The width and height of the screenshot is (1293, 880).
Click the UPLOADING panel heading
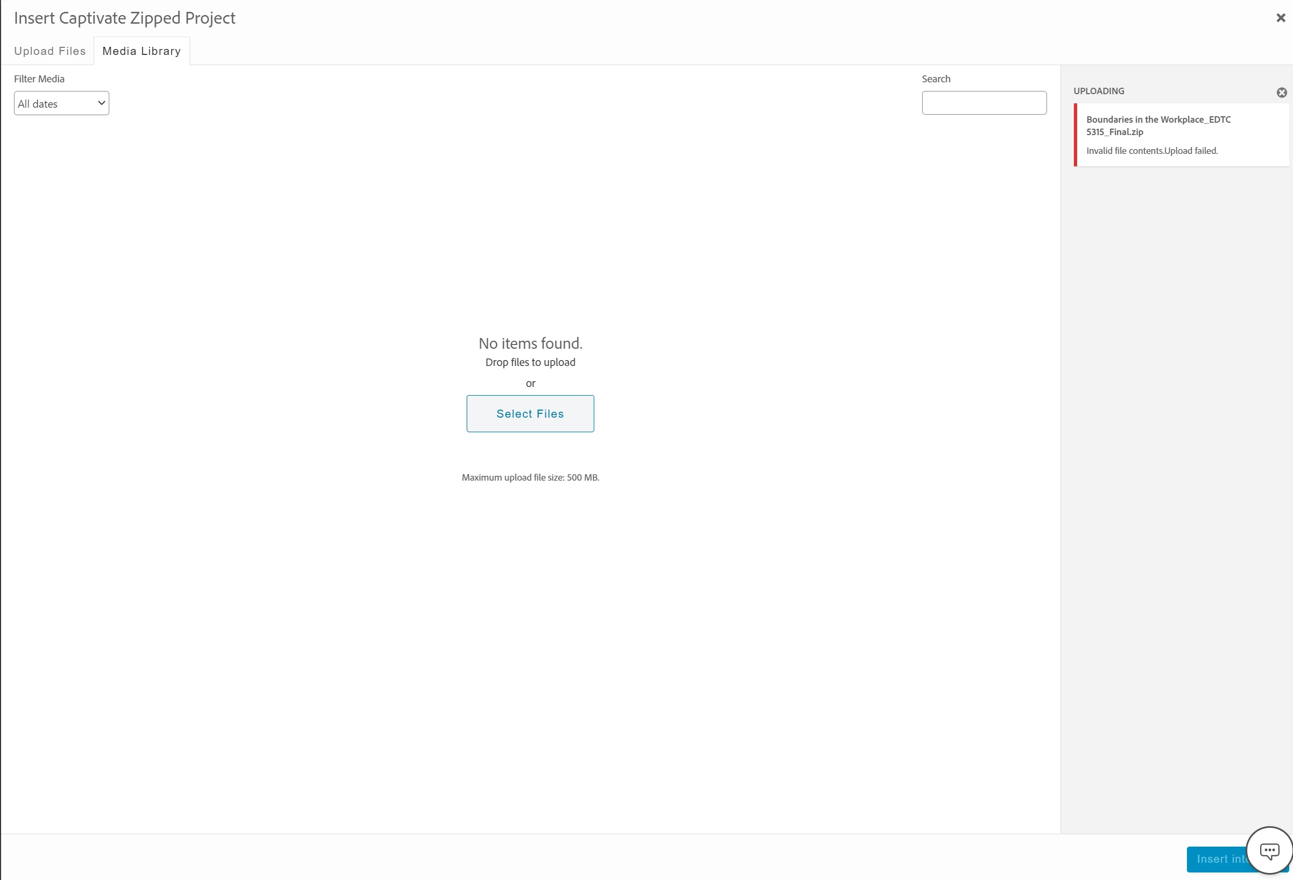click(1098, 91)
